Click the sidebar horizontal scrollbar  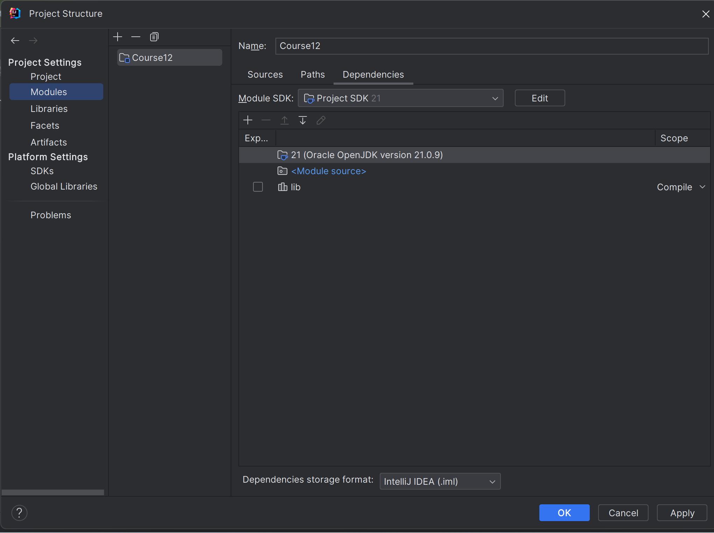(x=53, y=492)
